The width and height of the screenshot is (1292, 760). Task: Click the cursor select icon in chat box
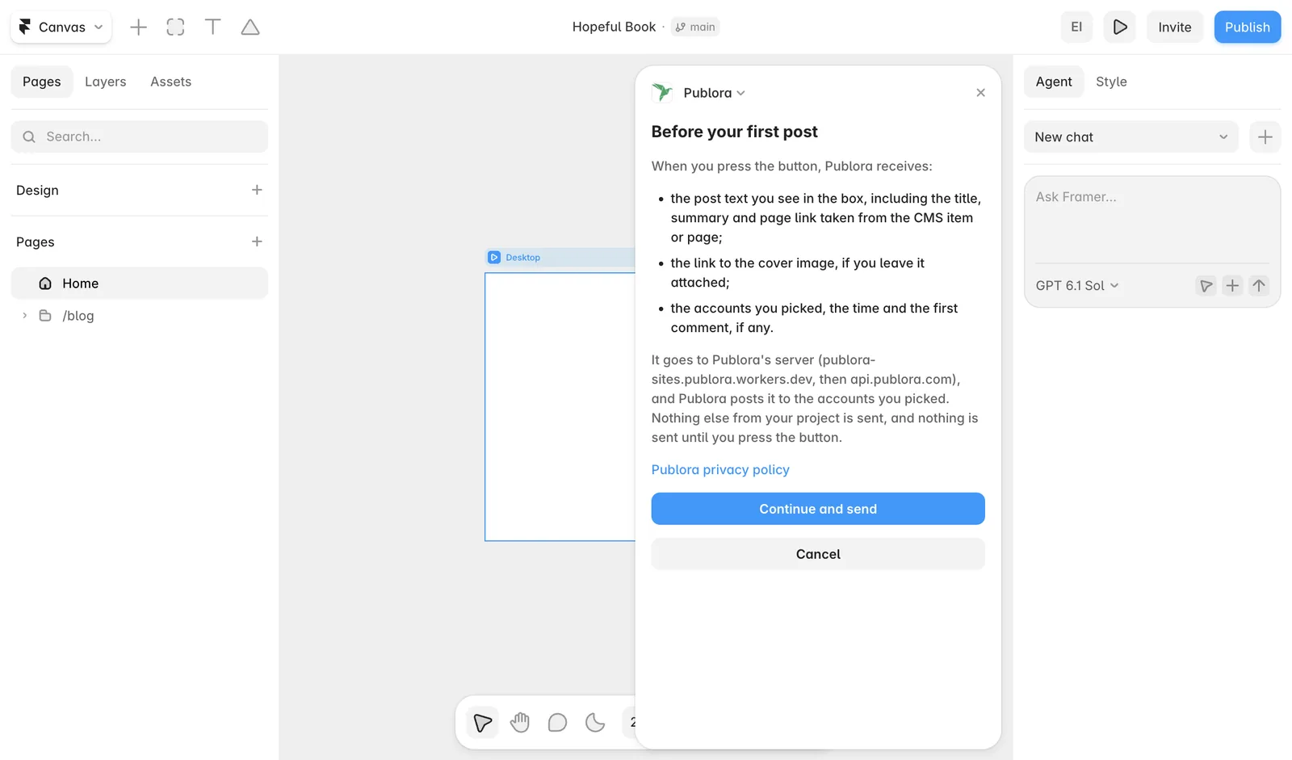click(x=1206, y=285)
